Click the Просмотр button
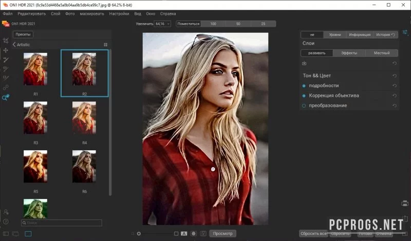The height and width of the screenshot is (241, 411). pyautogui.click(x=222, y=233)
